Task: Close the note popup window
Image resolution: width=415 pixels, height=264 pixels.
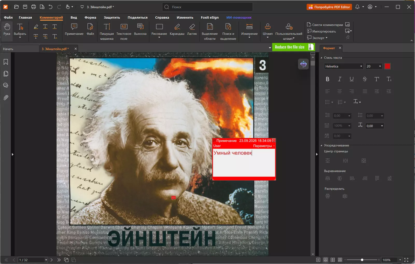Action: (274, 141)
